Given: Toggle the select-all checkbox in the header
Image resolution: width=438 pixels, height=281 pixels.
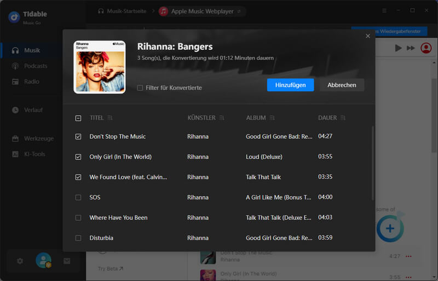Looking at the screenshot, I should pyautogui.click(x=78, y=118).
